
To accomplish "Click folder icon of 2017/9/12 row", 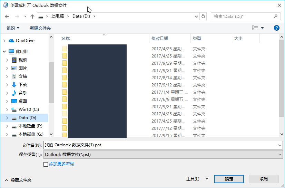I will 65,85.
